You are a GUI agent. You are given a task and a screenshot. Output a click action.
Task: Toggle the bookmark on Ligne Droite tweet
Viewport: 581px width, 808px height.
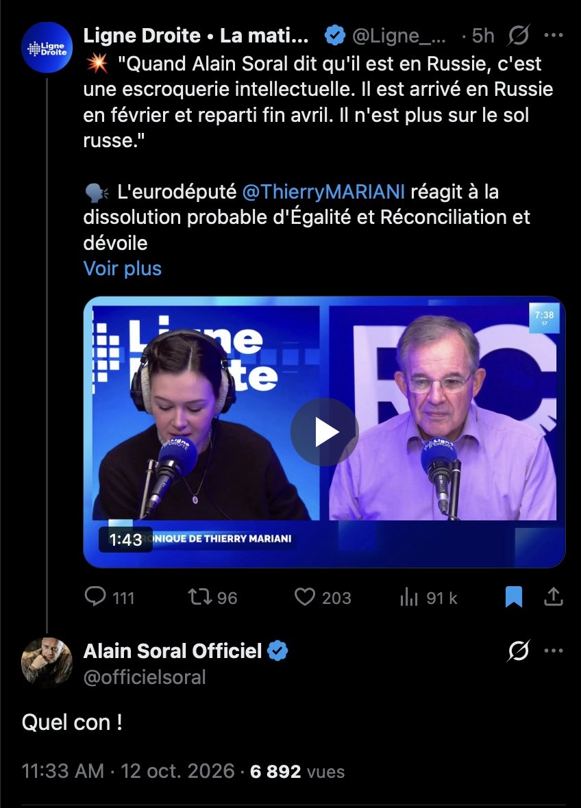tap(513, 596)
